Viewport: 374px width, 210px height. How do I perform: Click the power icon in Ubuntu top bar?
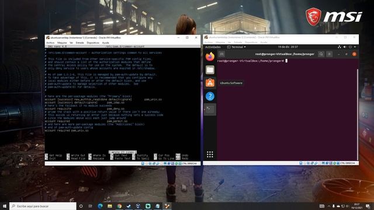[350, 47]
